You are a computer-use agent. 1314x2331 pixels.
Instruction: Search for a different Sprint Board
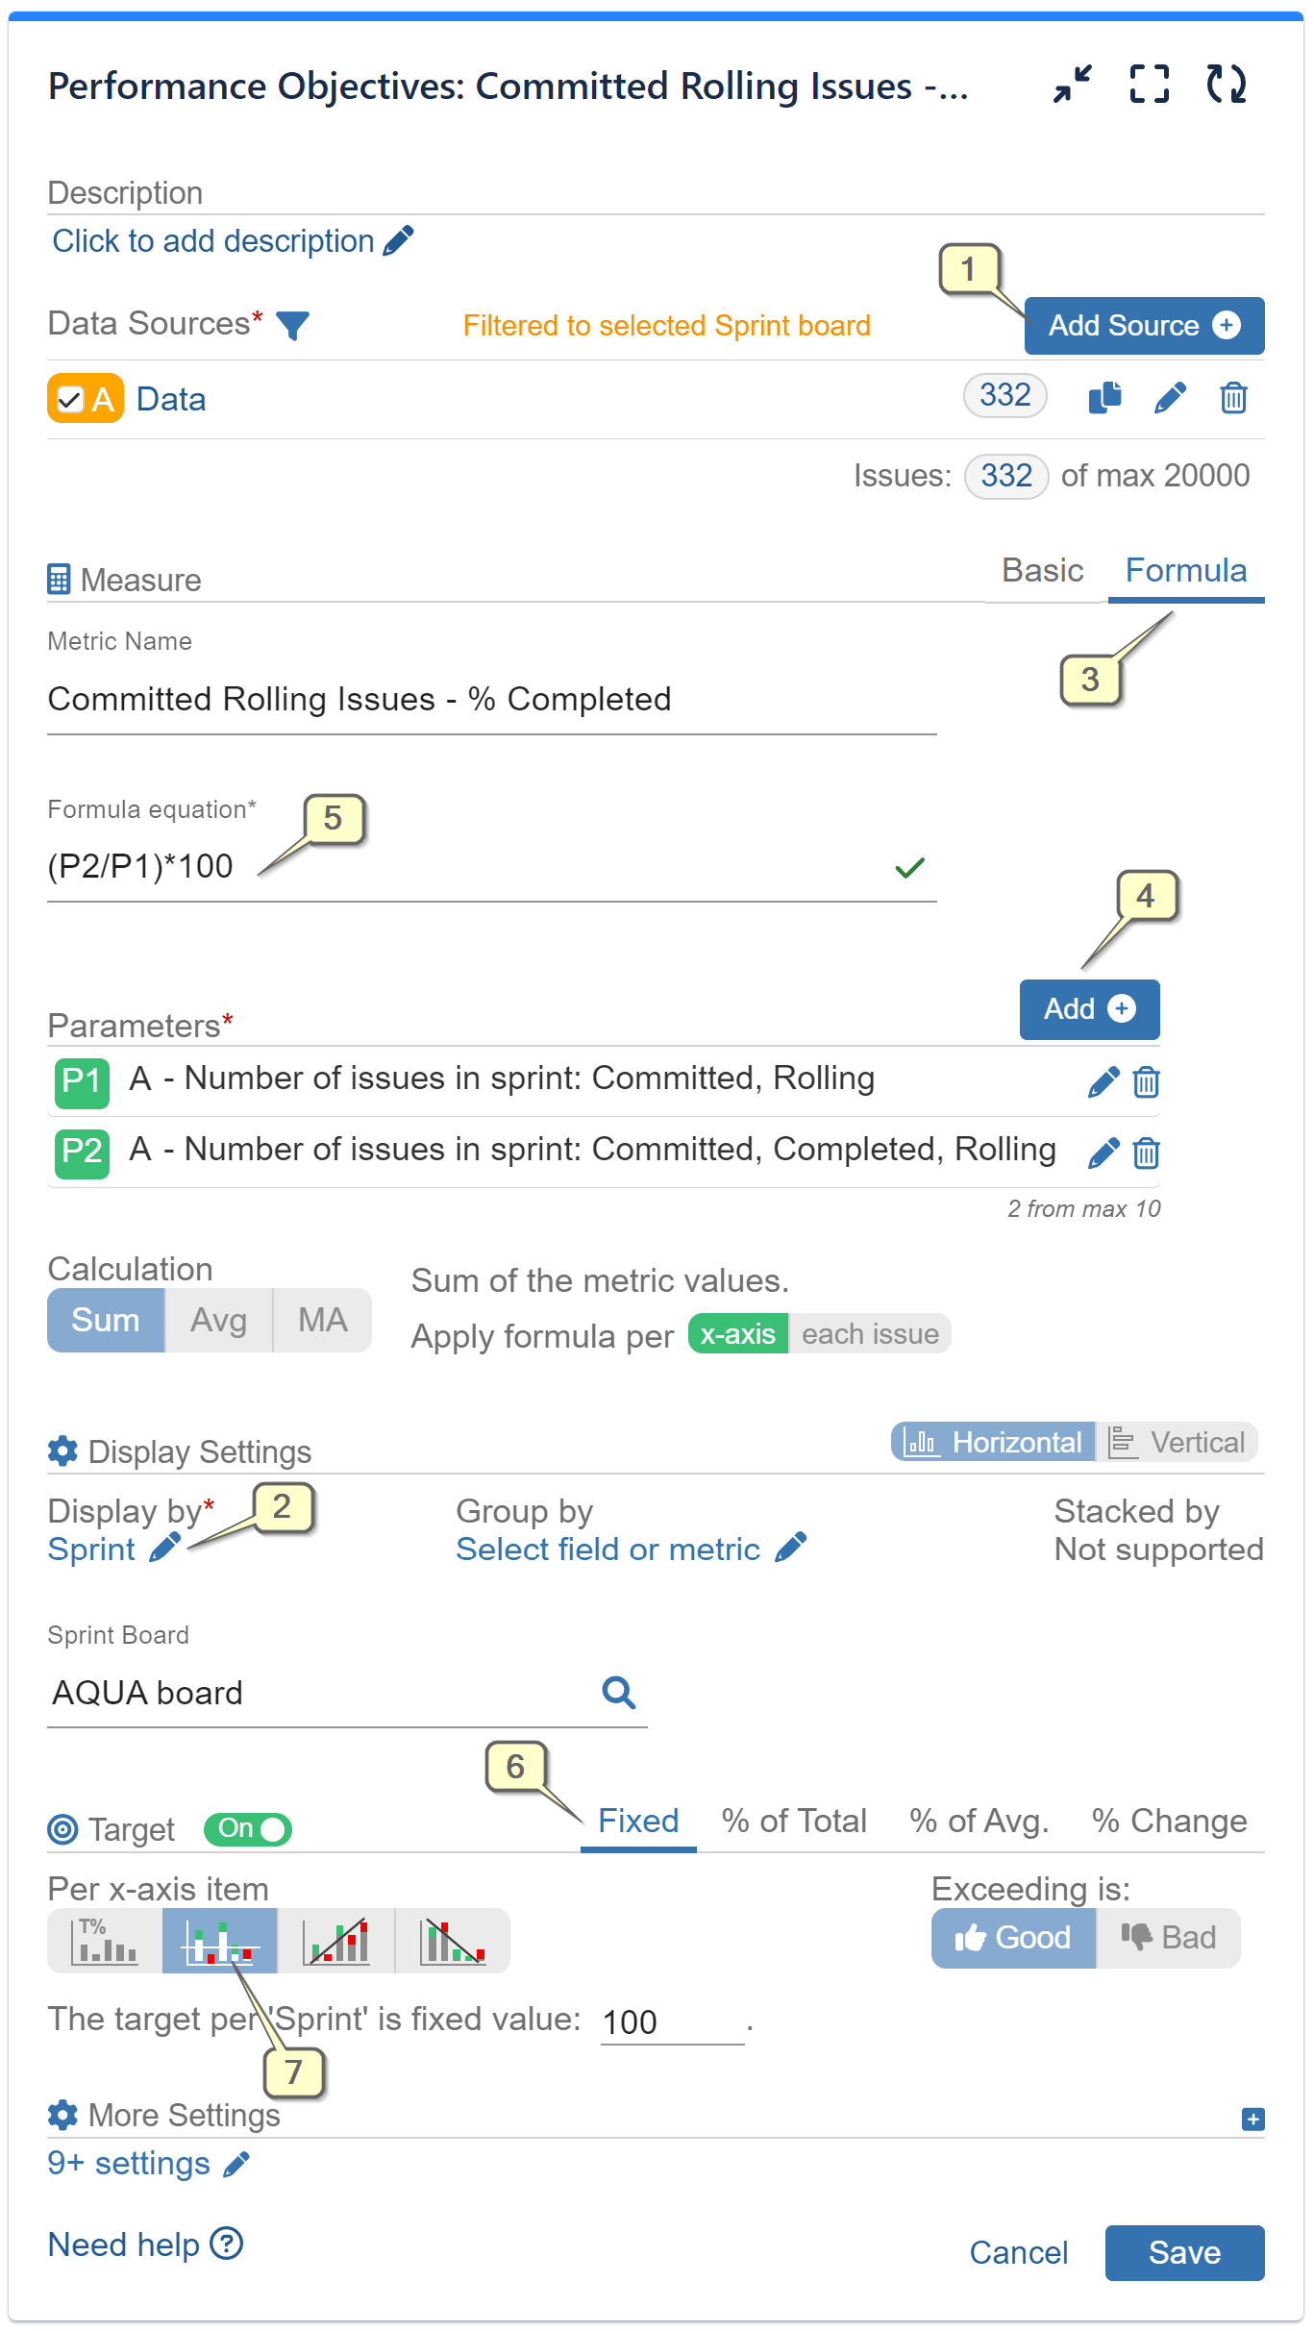coord(619,1692)
